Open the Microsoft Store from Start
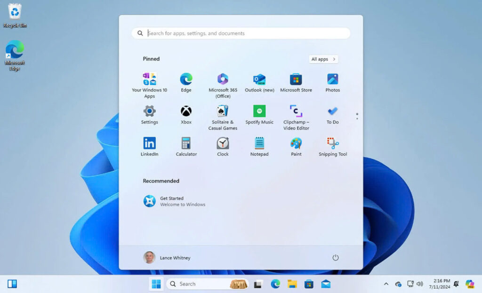Screen dimensions: 482x293 click(296, 81)
